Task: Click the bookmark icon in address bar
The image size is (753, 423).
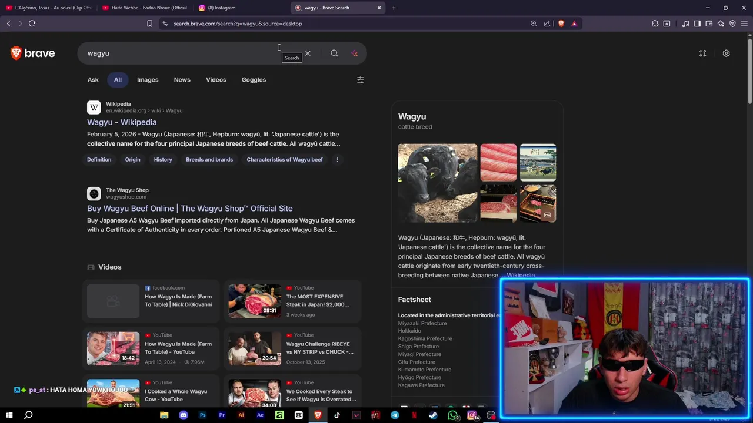Action: click(149, 23)
